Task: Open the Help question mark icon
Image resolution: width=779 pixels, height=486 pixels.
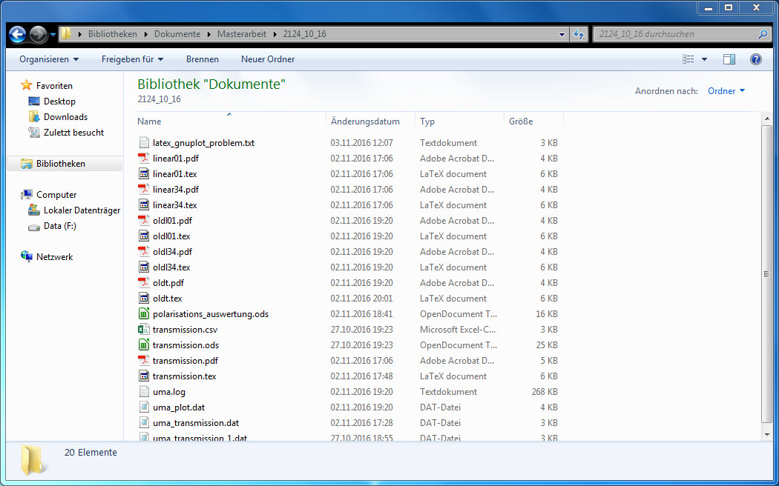Action: (x=755, y=59)
